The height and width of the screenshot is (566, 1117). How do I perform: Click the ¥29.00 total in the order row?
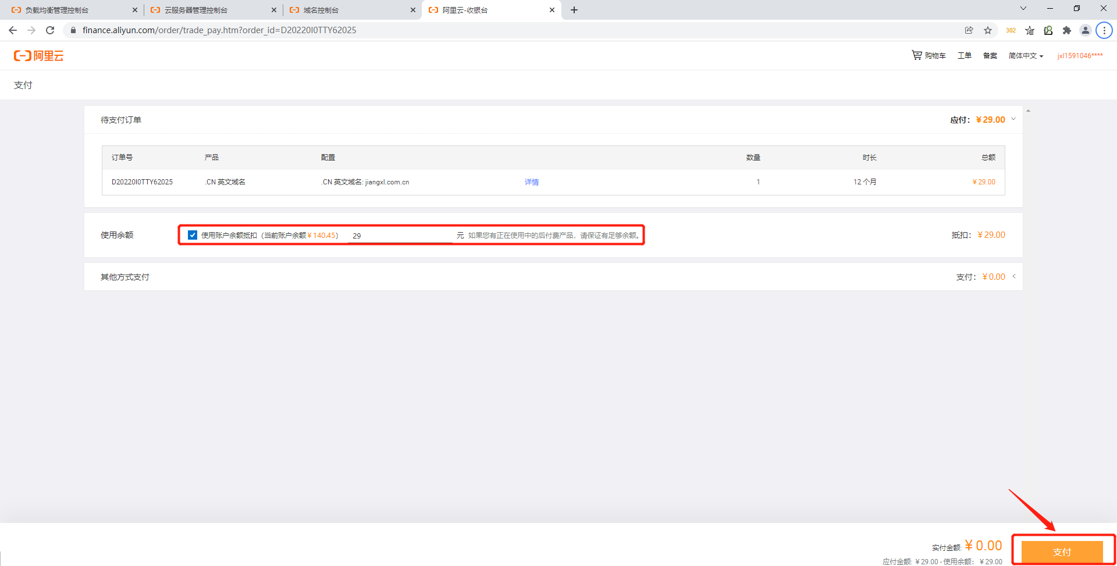point(984,182)
